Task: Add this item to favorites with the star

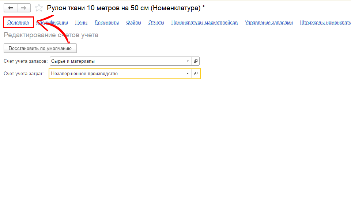Action: click(x=39, y=8)
